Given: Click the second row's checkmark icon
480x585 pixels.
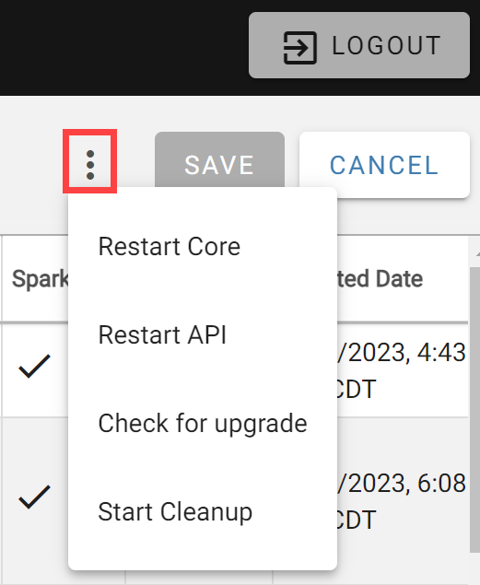Looking at the screenshot, I should [34, 497].
